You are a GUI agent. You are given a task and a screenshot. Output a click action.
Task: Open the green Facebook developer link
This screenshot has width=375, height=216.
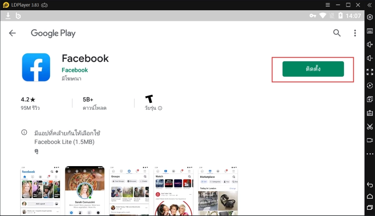[75, 70]
